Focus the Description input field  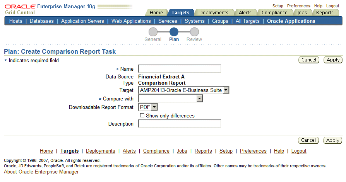click(180, 124)
